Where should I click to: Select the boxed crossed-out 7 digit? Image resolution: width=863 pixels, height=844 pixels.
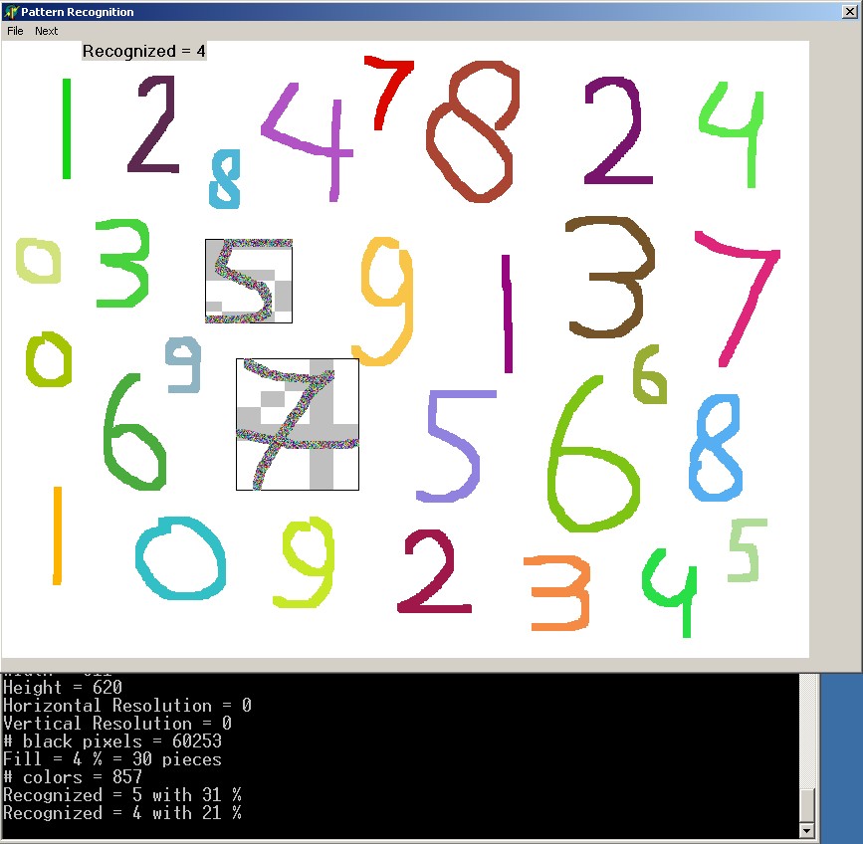click(297, 424)
